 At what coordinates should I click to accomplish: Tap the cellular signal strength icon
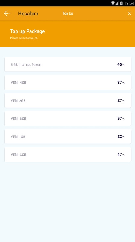[117, 3]
